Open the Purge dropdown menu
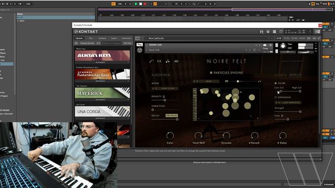This screenshot has height=188, width=335. [267, 49]
